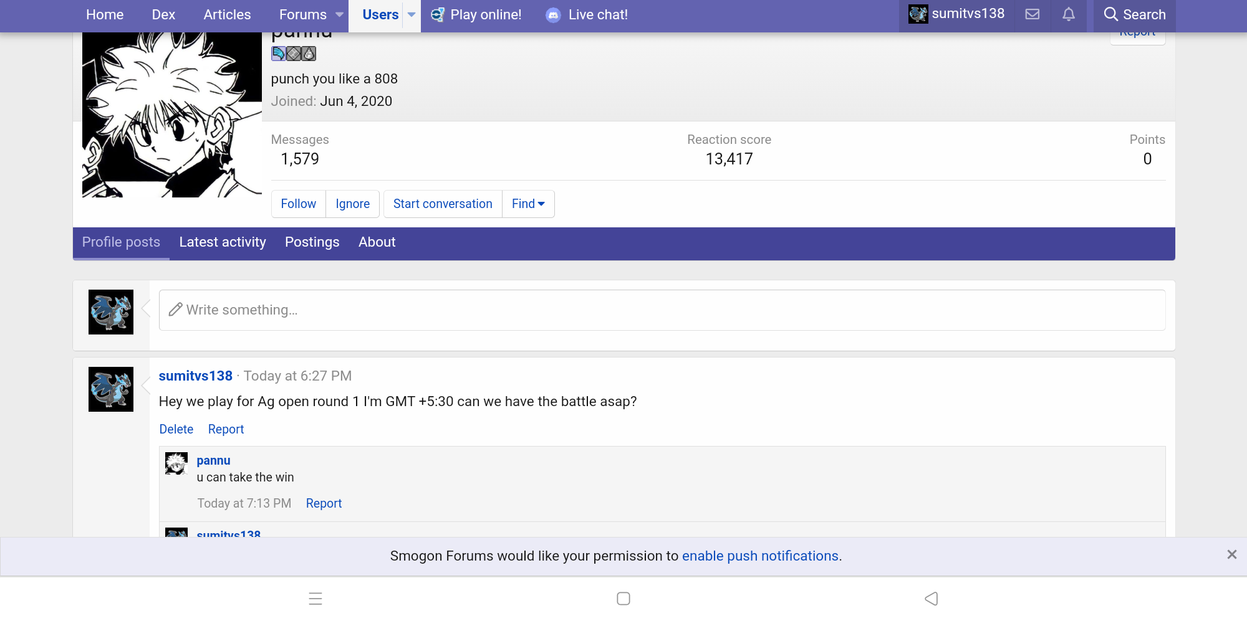Click into Write something field
This screenshot has height=621, width=1247.
coord(662,310)
